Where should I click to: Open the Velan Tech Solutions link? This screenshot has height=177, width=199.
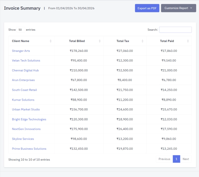pos(26,61)
